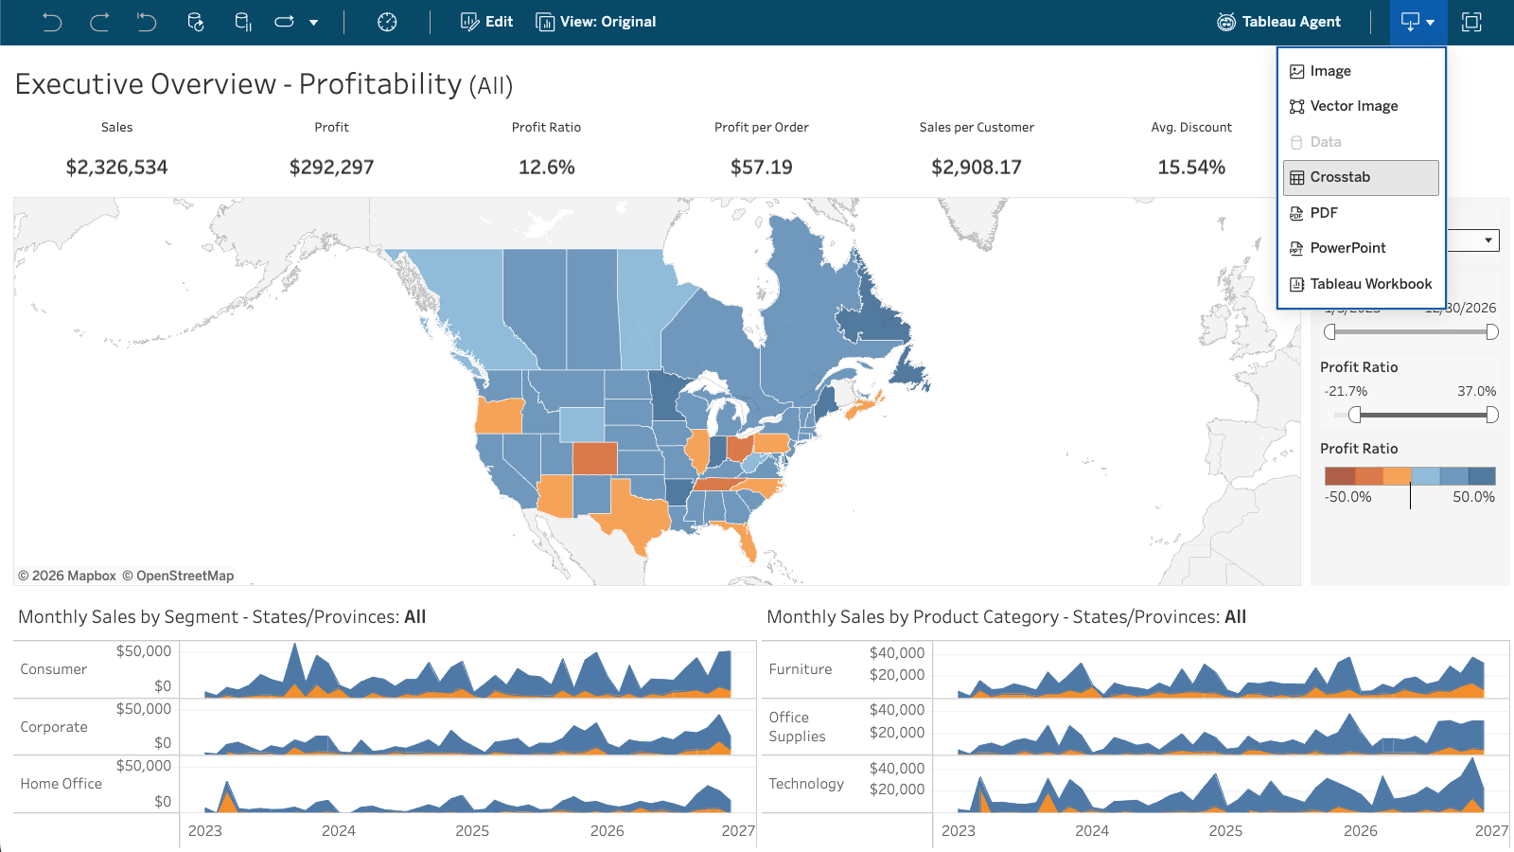Image resolution: width=1514 pixels, height=852 pixels.
Task: Click the Furniture category label
Action: (x=801, y=669)
